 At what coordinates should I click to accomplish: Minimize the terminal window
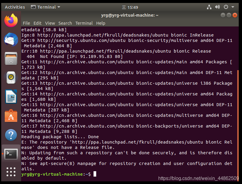click(223, 15)
